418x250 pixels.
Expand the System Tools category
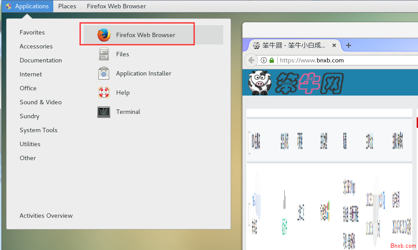pos(38,130)
